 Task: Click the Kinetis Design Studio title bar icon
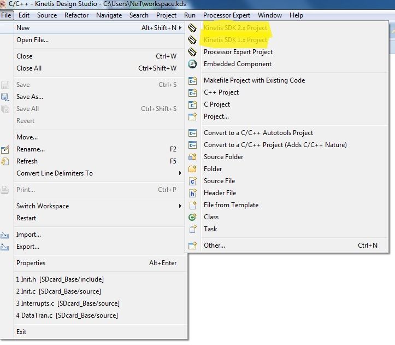pyautogui.click(x=3, y=4)
